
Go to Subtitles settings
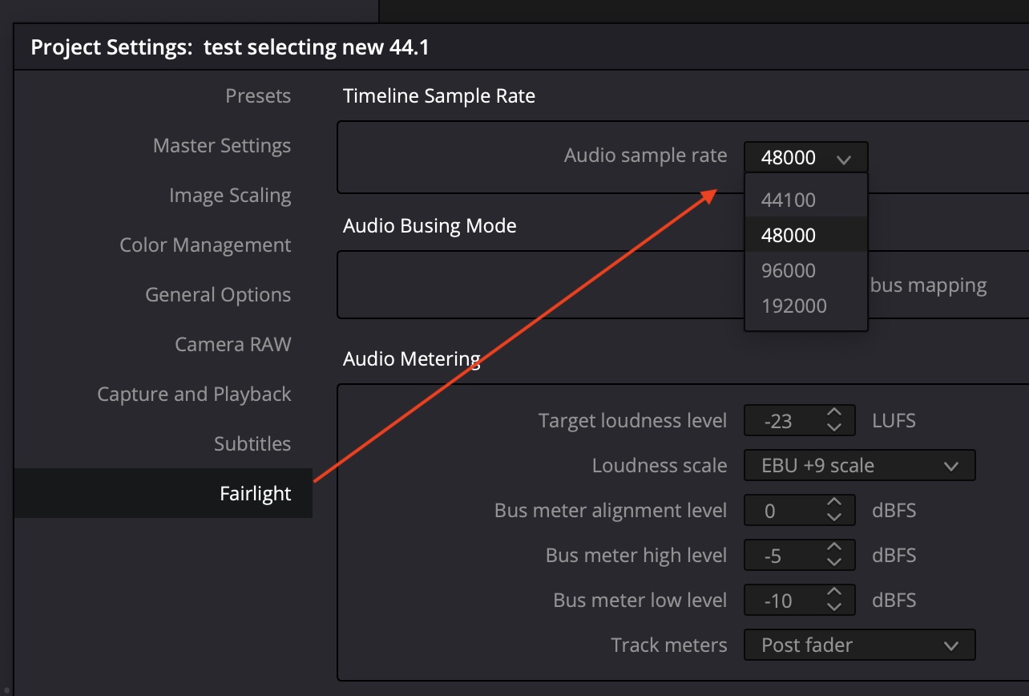(252, 444)
